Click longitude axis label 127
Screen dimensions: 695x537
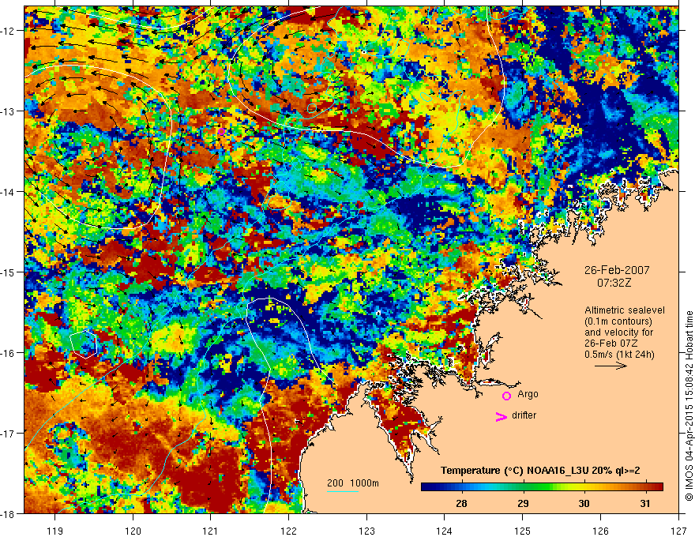pyautogui.click(x=678, y=531)
